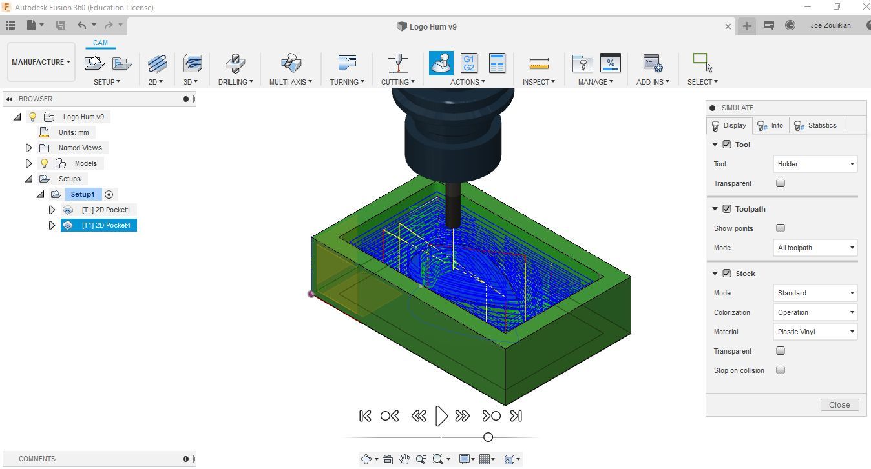Enable the Show points checkbox
Screen dimensions: 871x469
pyautogui.click(x=781, y=228)
